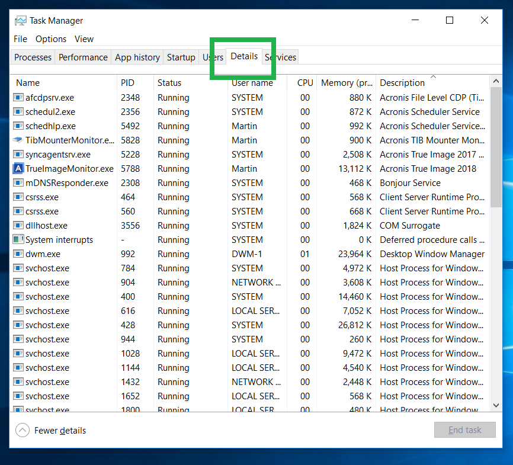Click PID 3556 in the dllhost.exe row
Screen dimensions: 513x465
pos(130,226)
